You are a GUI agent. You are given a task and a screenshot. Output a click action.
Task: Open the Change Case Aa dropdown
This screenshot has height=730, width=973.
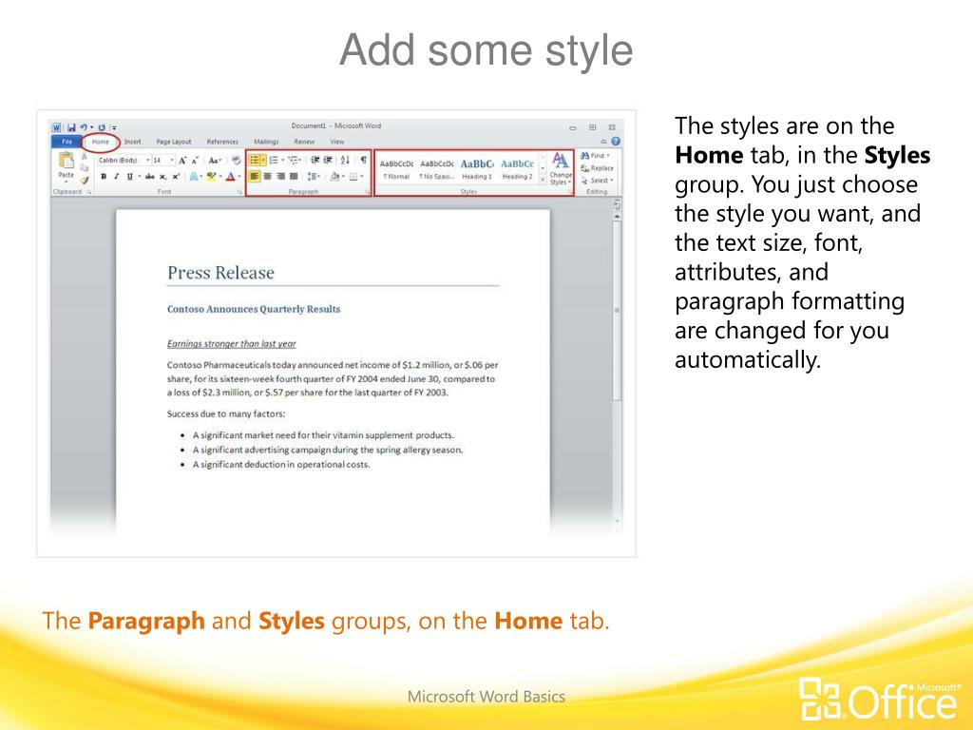pos(215,161)
